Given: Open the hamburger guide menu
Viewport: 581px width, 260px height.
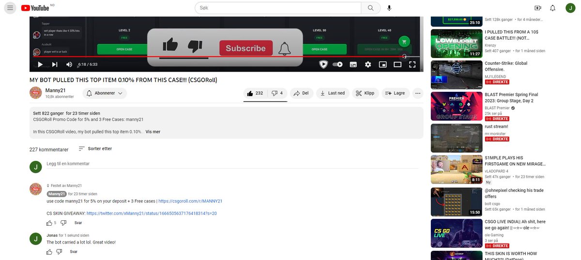Looking at the screenshot, I should tap(10, 8).
